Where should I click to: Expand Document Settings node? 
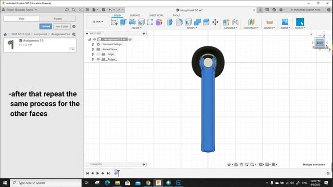(93, 44)
